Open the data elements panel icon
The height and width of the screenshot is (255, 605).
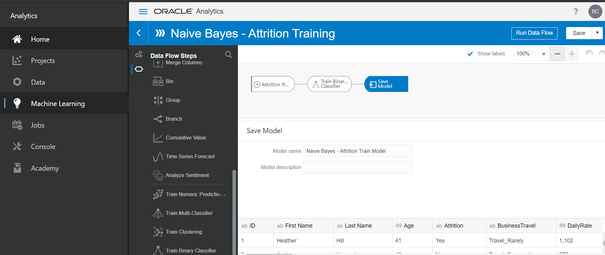(x=139, y=54)
